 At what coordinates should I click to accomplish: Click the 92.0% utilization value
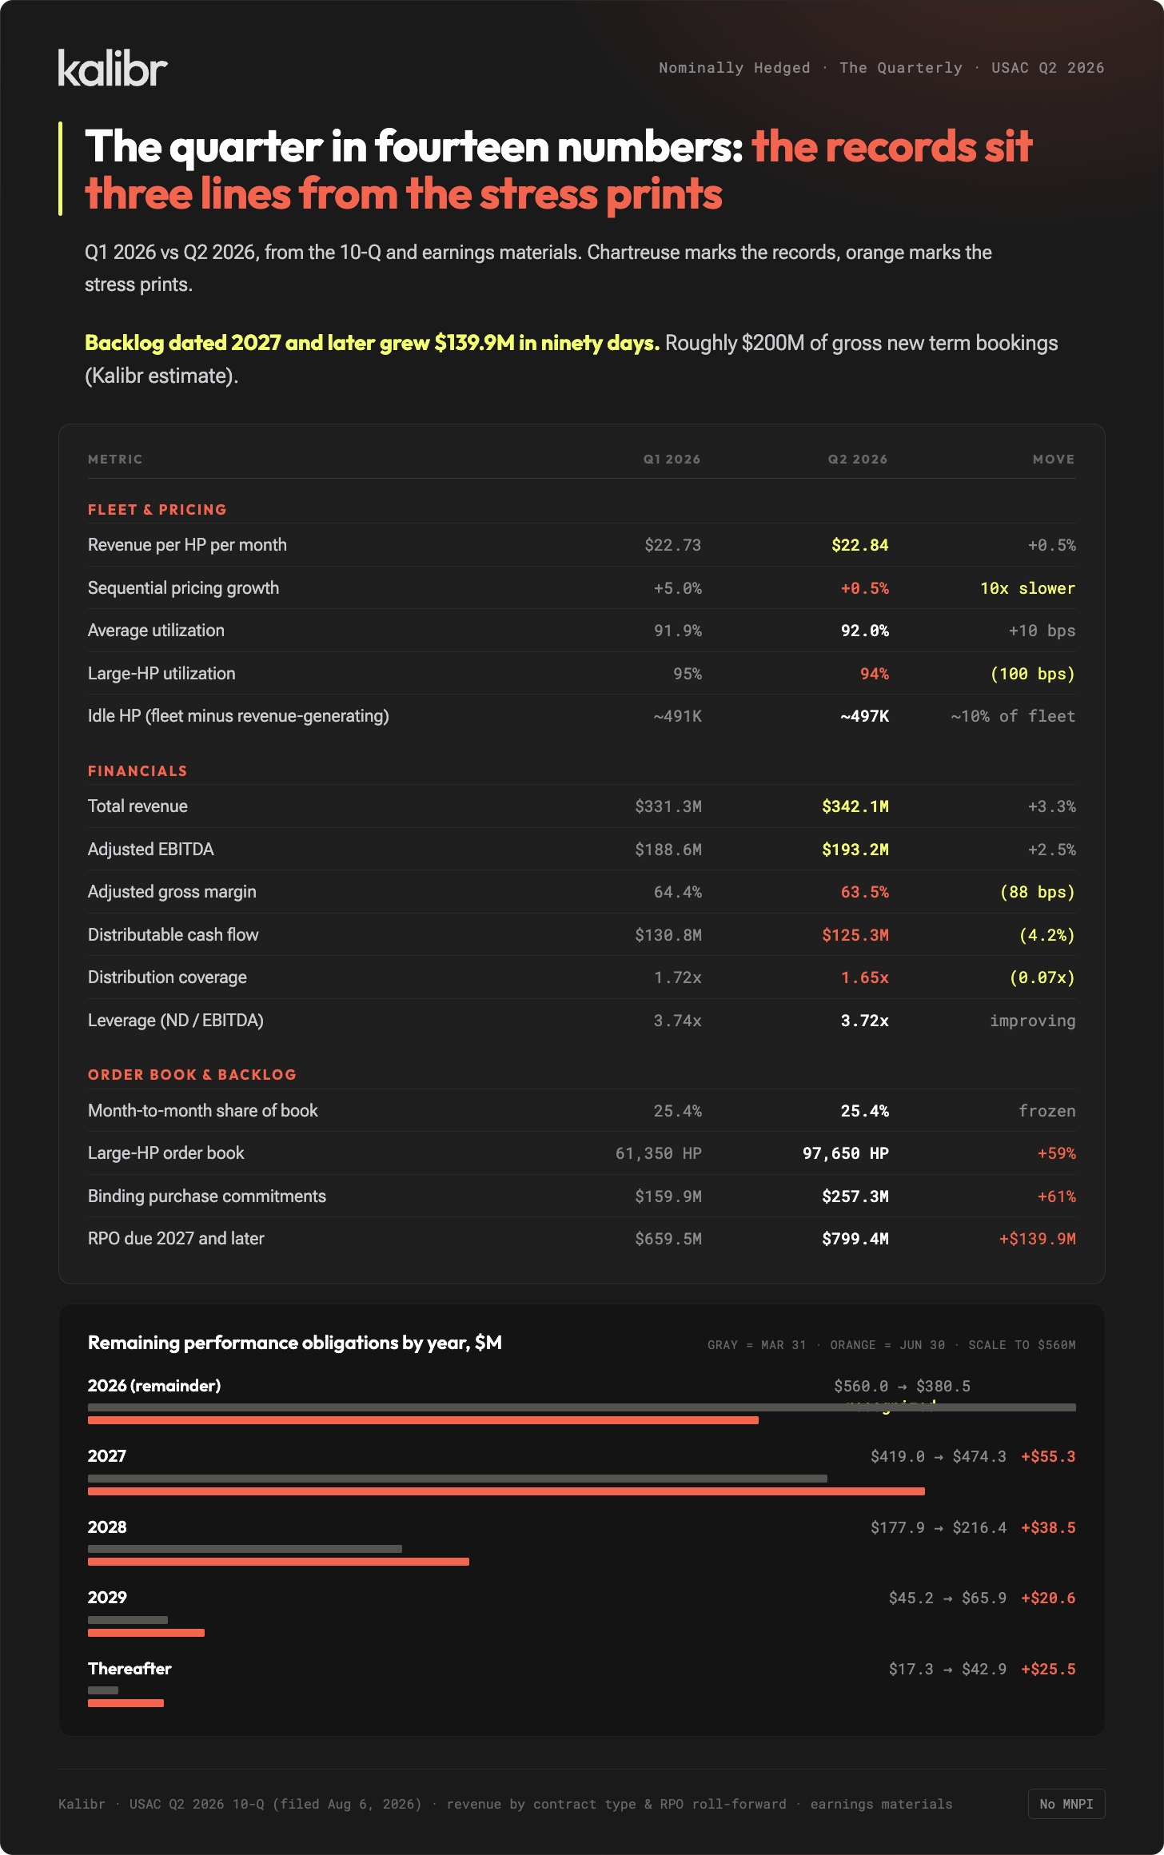click(x=864, y=631)
